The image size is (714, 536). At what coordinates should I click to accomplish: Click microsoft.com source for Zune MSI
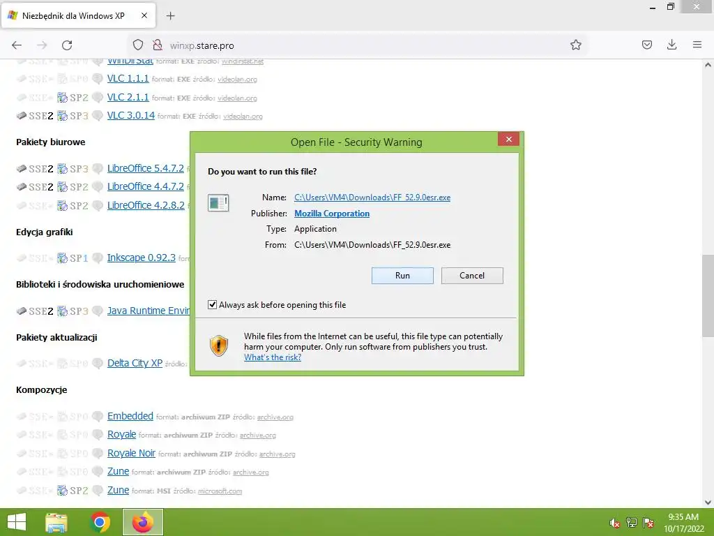[x=220, y=491]
